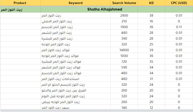This screenshot has height=112, width=193.
Task: Click the CPC value 0.11 cell
Action: point(179,27)
